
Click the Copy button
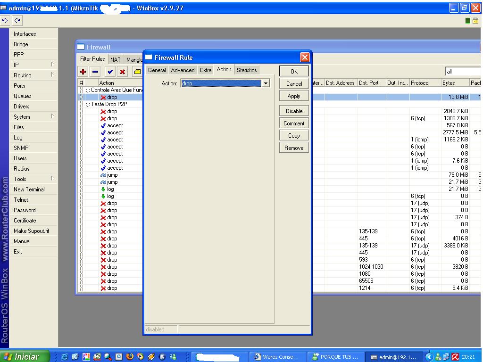(x=294, y=135)
